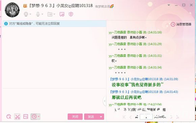Open the send file folder icon
Image resolution: width=196 pixels, height=123 pixels.
pyautogui.click(x=50, y=14)
